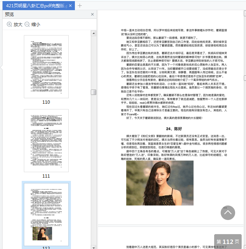246x249 pixels.
Task: Click the zoom out (缩小) magnifier icon
Action: click(27, 24)
